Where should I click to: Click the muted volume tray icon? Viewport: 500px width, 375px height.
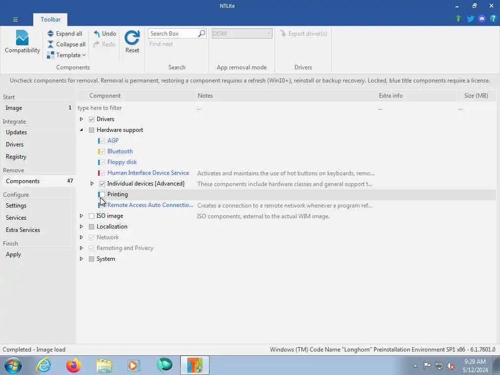point(451,366)
